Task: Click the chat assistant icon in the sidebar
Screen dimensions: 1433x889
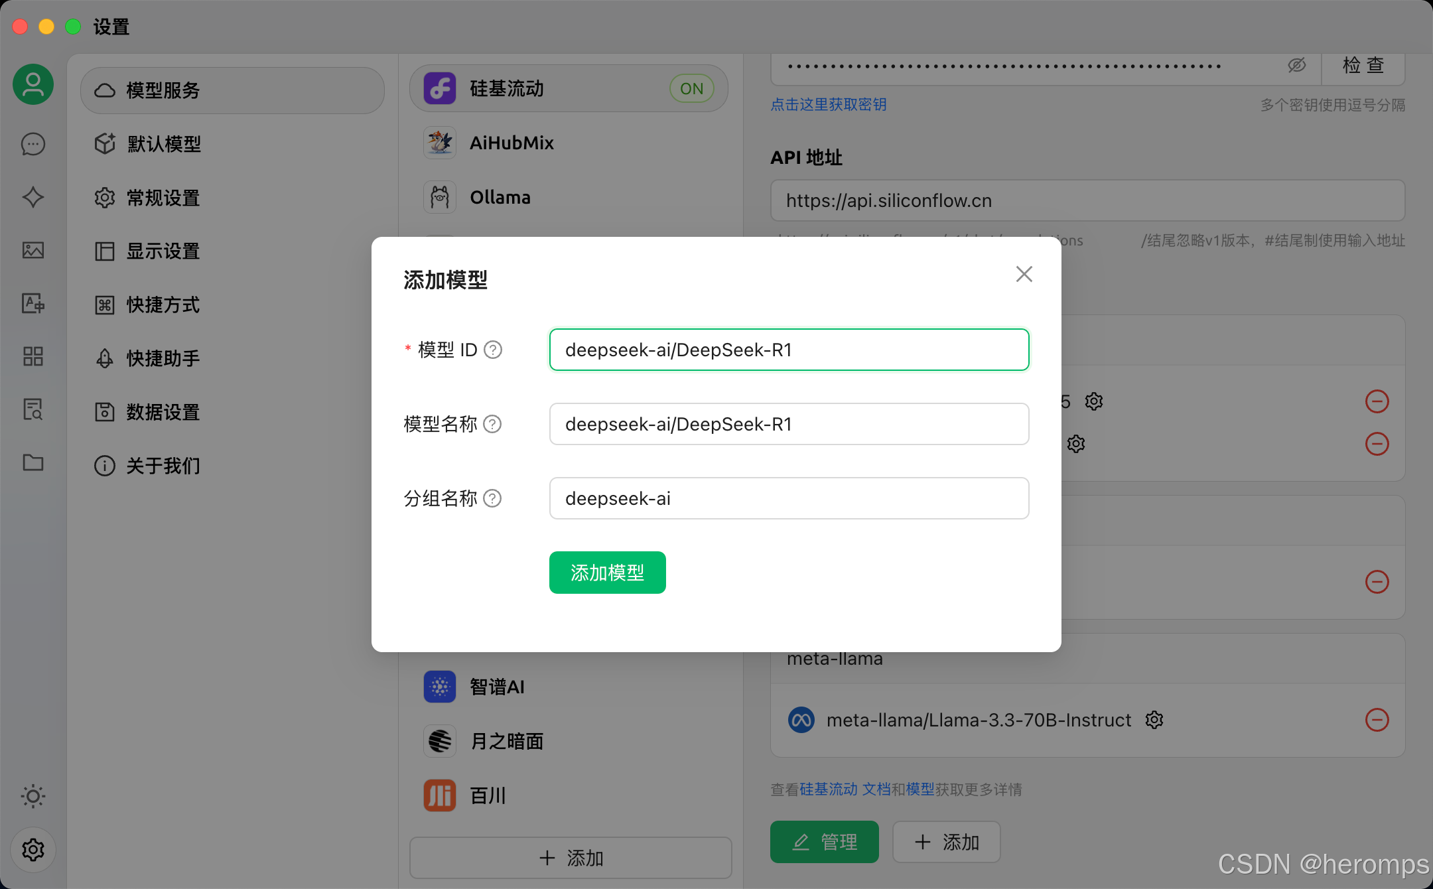Action: 33,144
